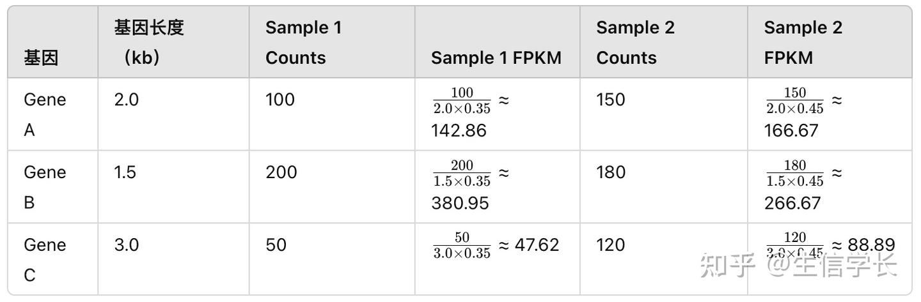Select the Gene B row label
The width and height of the screenshot is (921, 302).
[45, 187]
